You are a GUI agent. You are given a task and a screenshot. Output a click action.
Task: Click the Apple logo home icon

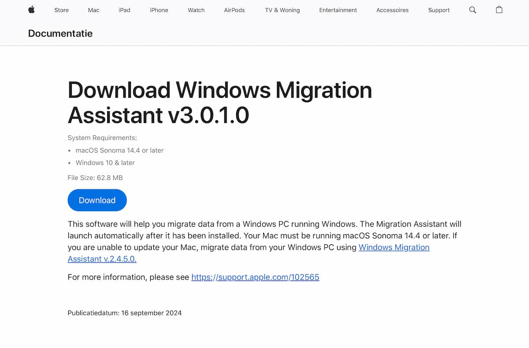pos(31,10)
